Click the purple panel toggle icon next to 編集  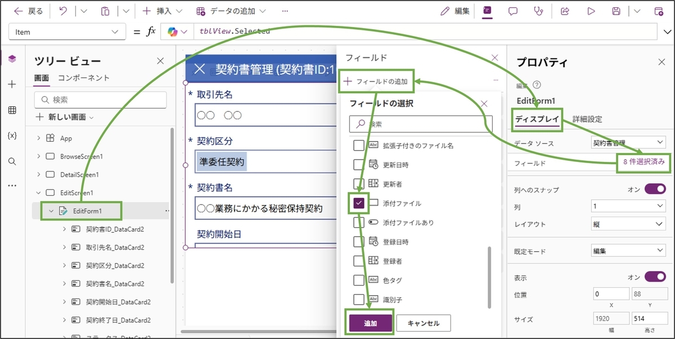click(487, 11)
